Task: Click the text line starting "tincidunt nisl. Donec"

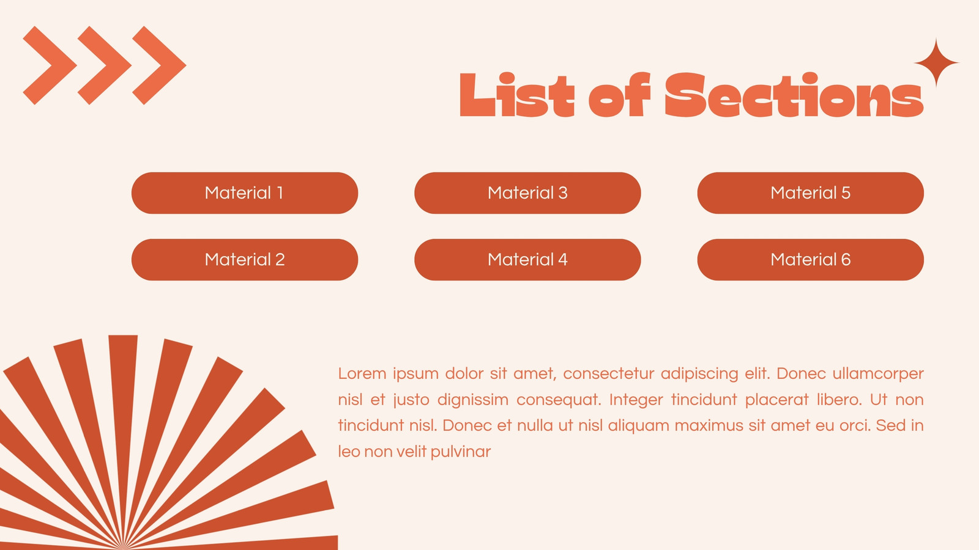Action: [631, 425]
